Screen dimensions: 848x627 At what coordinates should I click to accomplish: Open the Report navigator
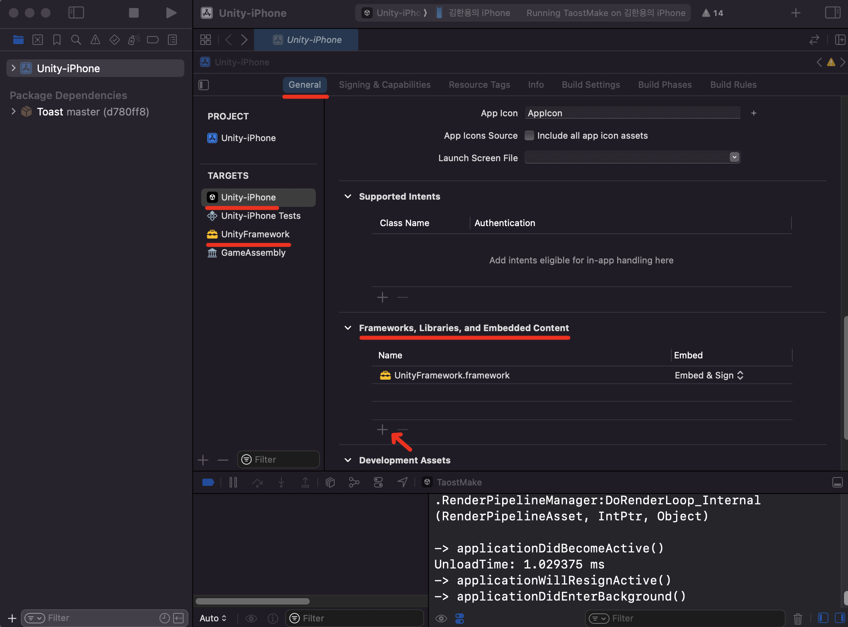click(172, 40)
